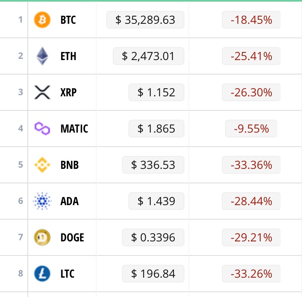Click the purple MATIC Polygon icon
The width and height of the screenshot is (302, 297).
[42, 129]
